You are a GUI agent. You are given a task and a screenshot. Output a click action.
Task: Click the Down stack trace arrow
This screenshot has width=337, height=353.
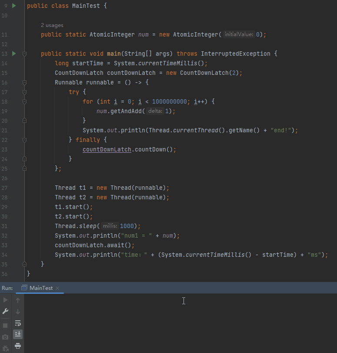coord(18,312)
